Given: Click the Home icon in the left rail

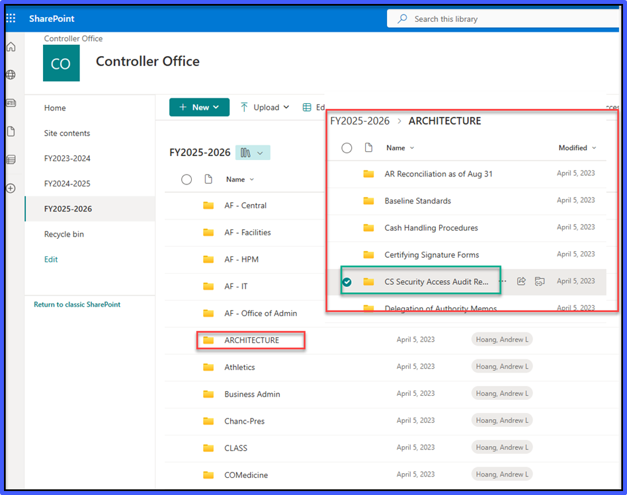Looking at the screenshot, I should tap(10, 47).
